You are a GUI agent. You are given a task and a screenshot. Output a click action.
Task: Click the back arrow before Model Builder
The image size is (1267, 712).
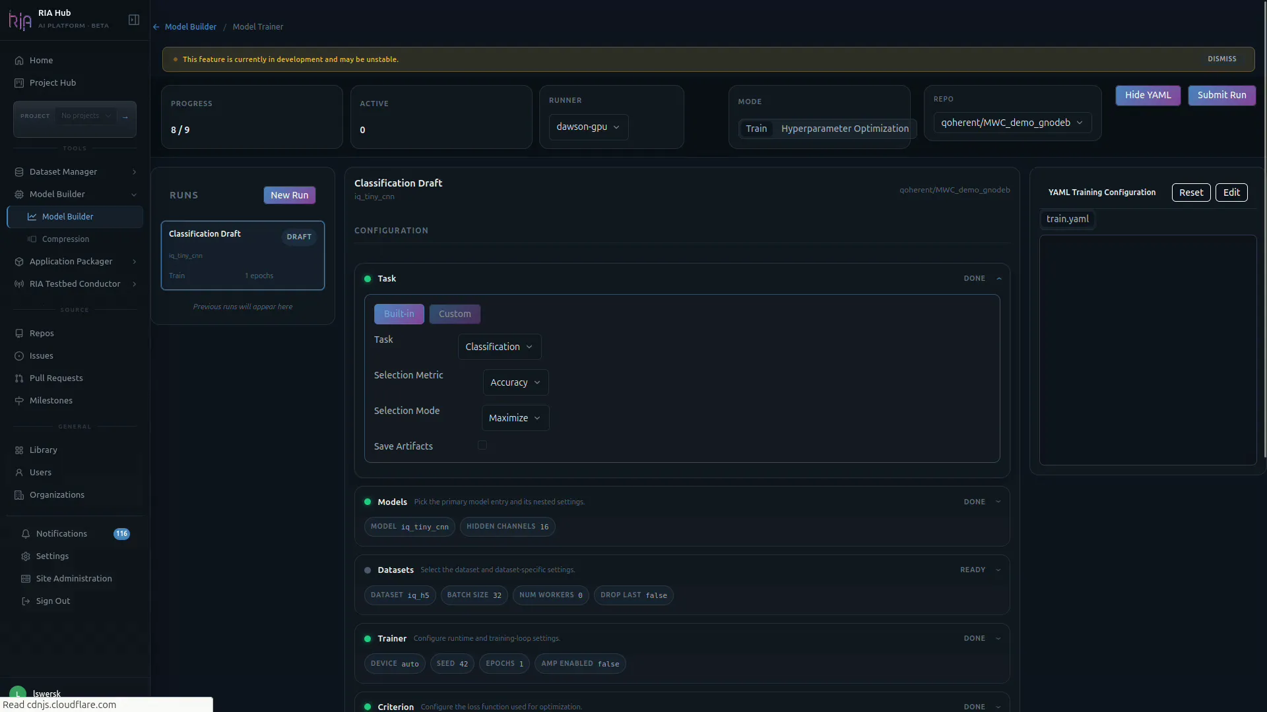click(156, 27)
